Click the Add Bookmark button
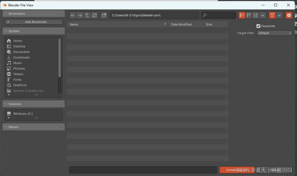Image resolution: width=297 pixels, height=176 pixels. (x=34, y=22)
